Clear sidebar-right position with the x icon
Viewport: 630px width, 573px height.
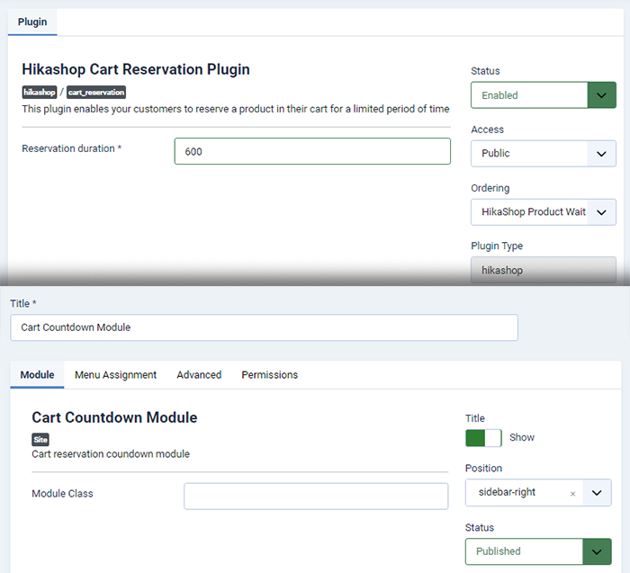[x=573, y=494]
